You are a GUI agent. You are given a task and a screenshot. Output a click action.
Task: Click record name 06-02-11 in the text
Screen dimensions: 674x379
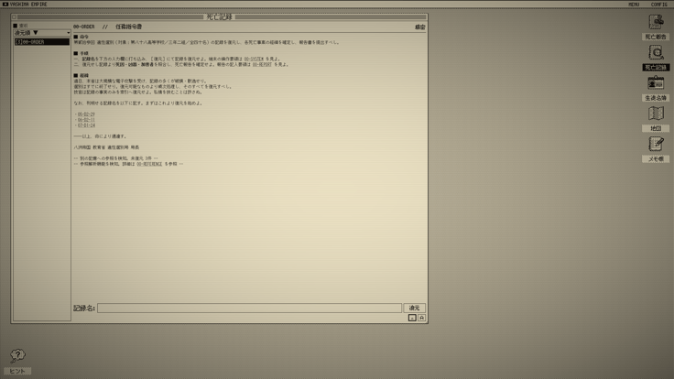[x=86, y=120]
